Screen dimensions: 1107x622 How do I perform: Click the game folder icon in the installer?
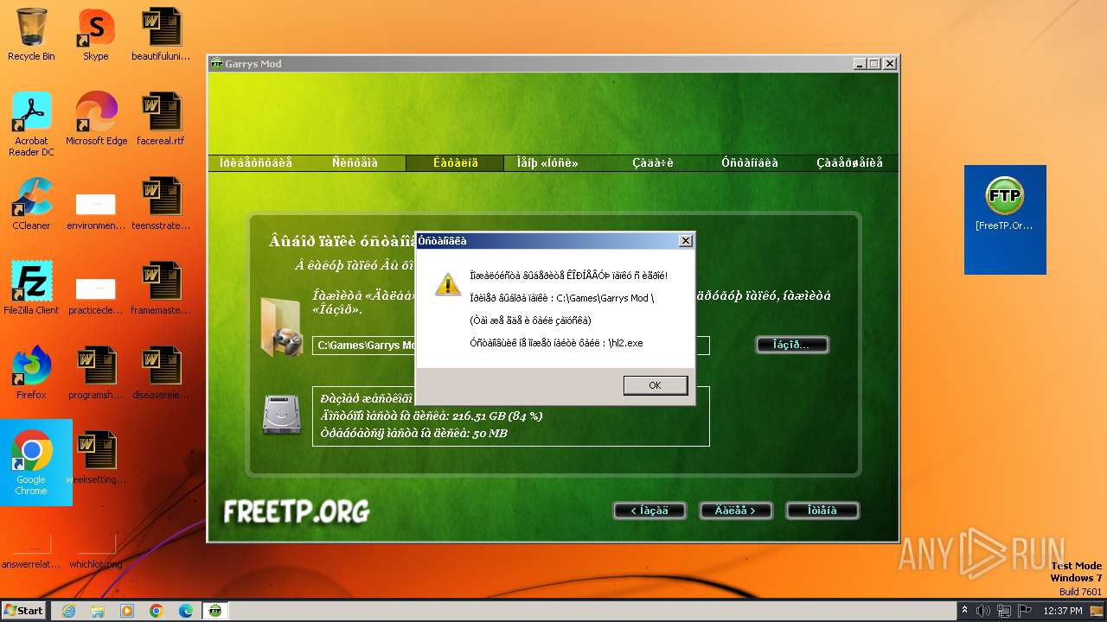point(282,327)
